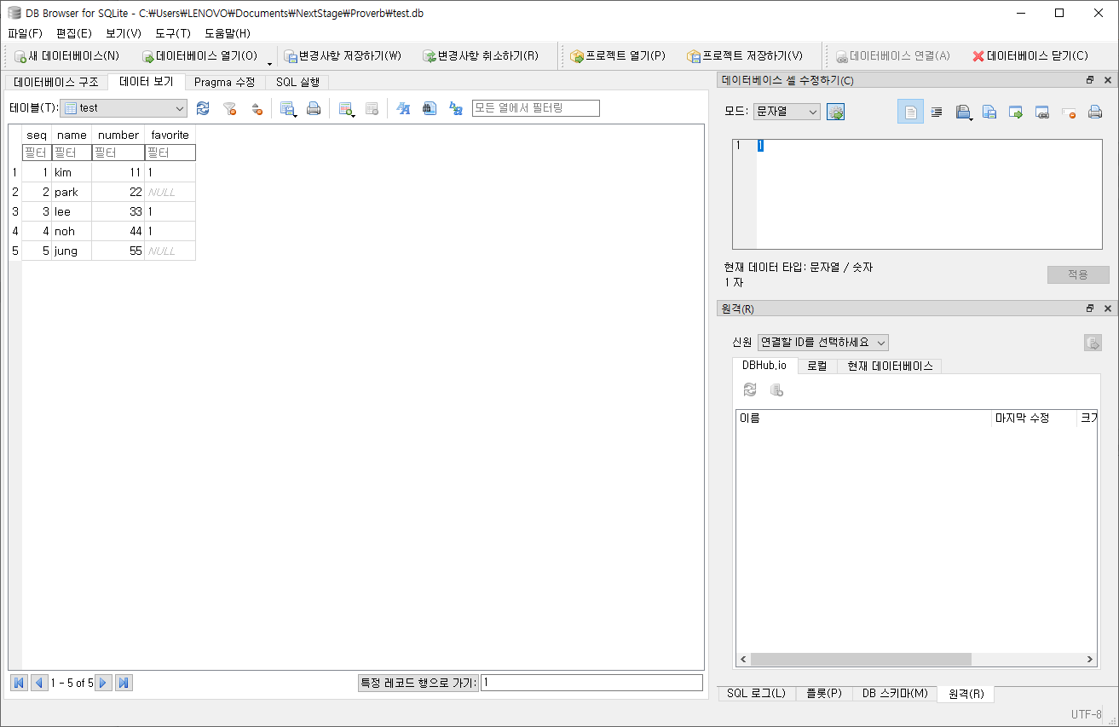The image size is (1119, 727).
Task: Go to previous record page
Action: pyautogui.click(x=39, y=683)
